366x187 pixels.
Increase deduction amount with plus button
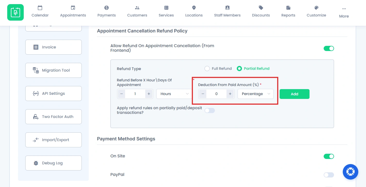point(230,94)
